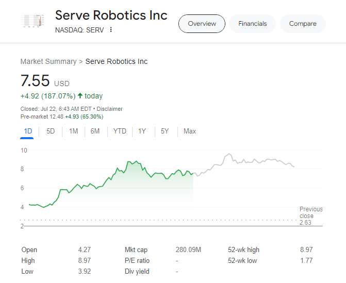Screen dimensions: 346x283
Task: Switch to the 1Y chart range
Action: [142, 131]
